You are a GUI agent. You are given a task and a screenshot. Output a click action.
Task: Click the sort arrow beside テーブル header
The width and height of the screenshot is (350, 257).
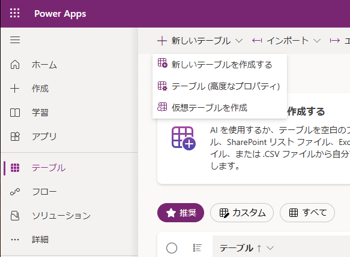(259, 248)
